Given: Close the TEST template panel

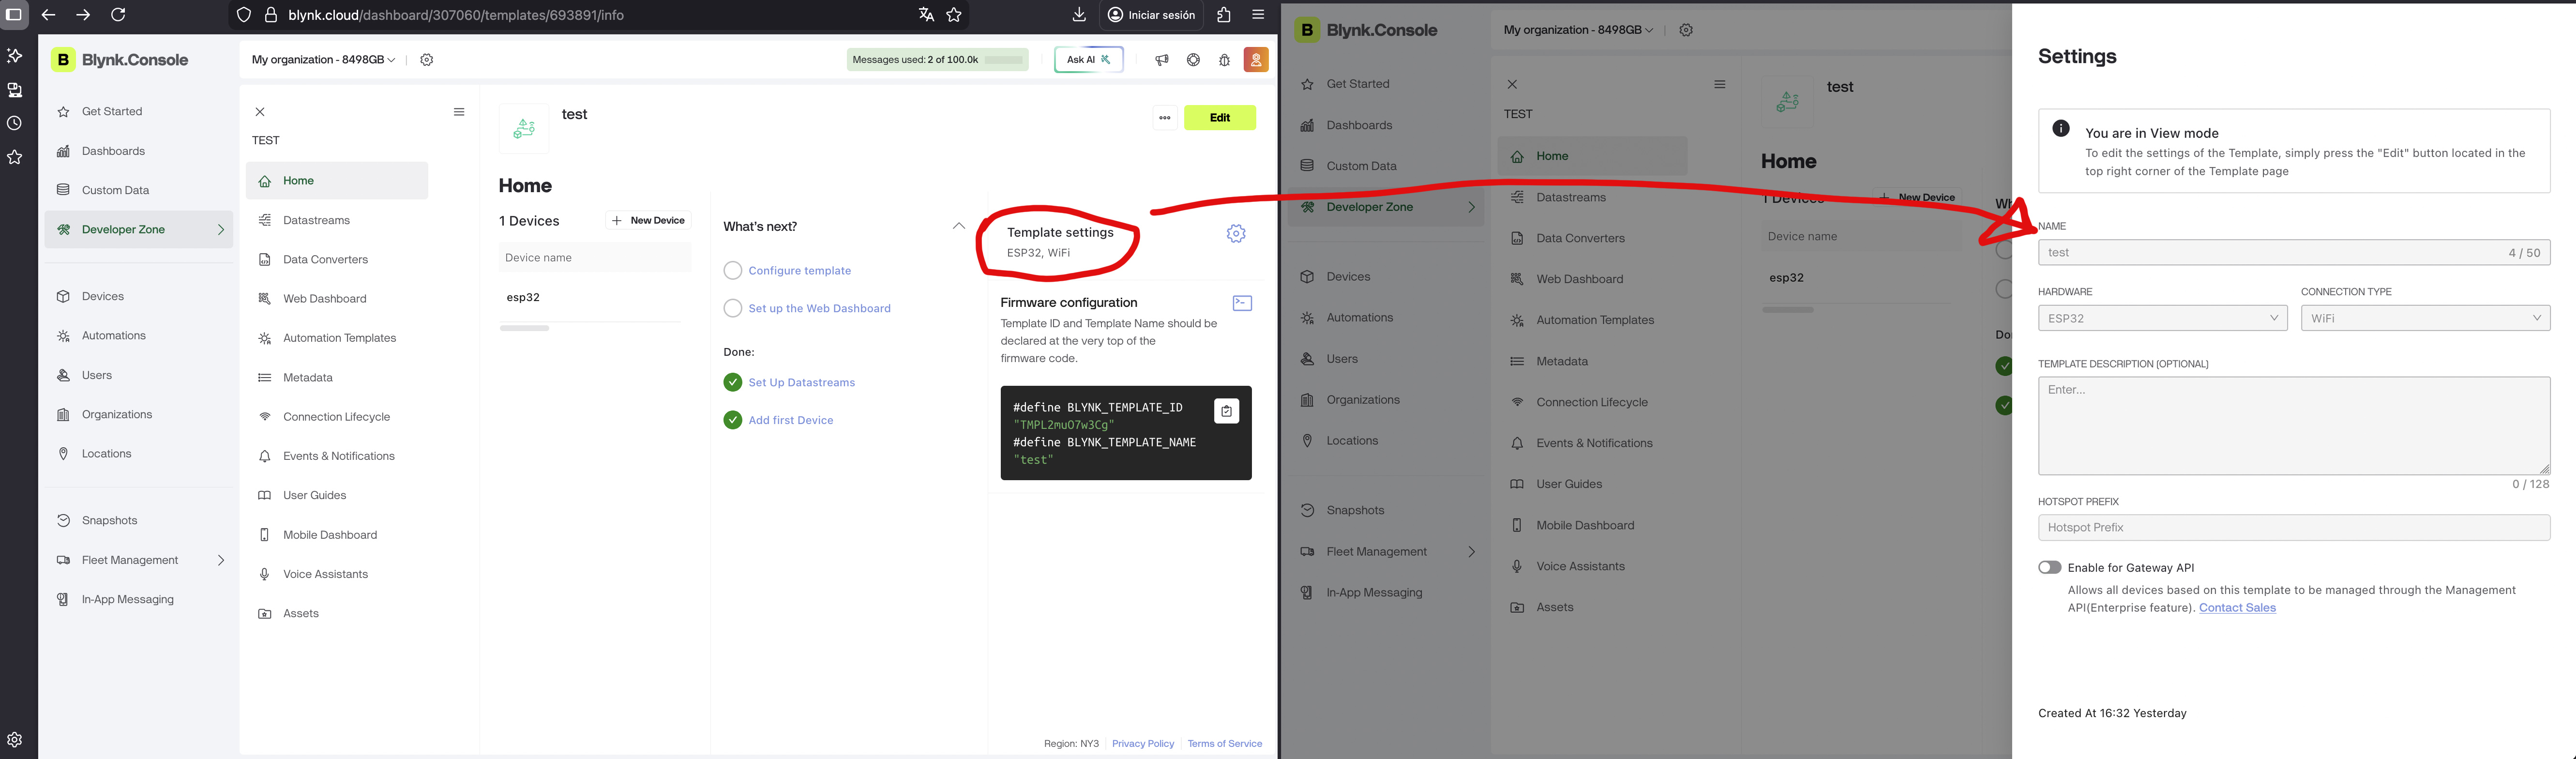Looking at the screenshot, I should click(260, 112).
